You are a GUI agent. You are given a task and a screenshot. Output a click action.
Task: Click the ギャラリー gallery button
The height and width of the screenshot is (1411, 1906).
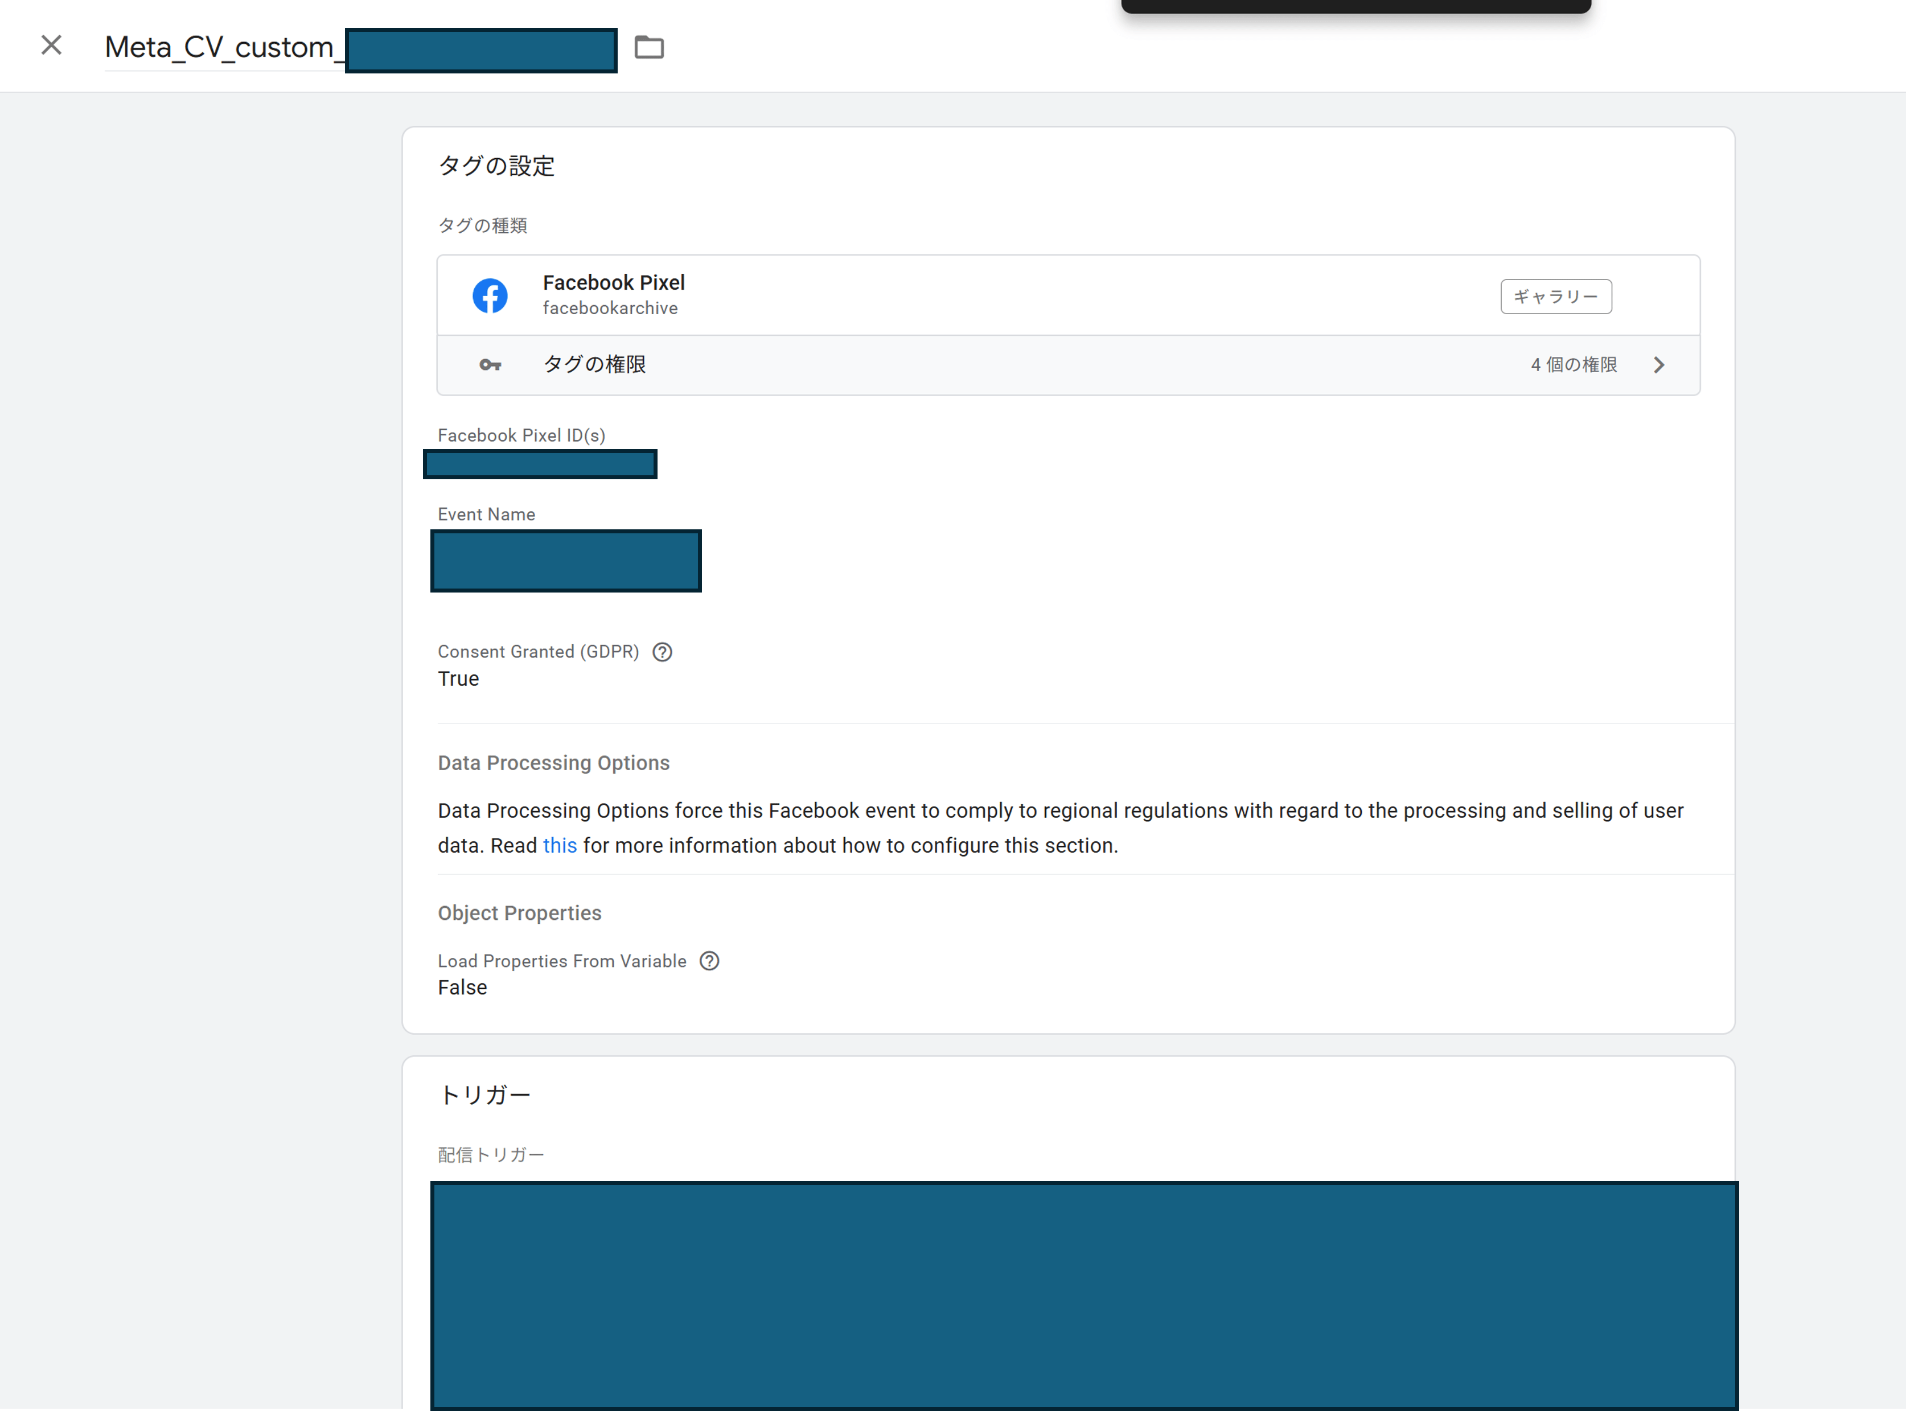(1555, 297)
